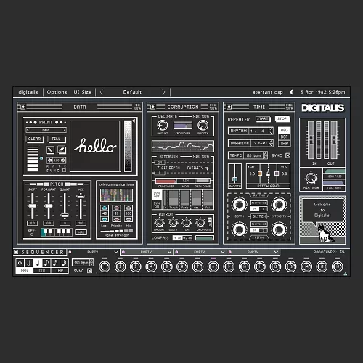Switch bitcrush dynamics to DYN OFF
Viewport: 363px width, 363px height.
157,195
